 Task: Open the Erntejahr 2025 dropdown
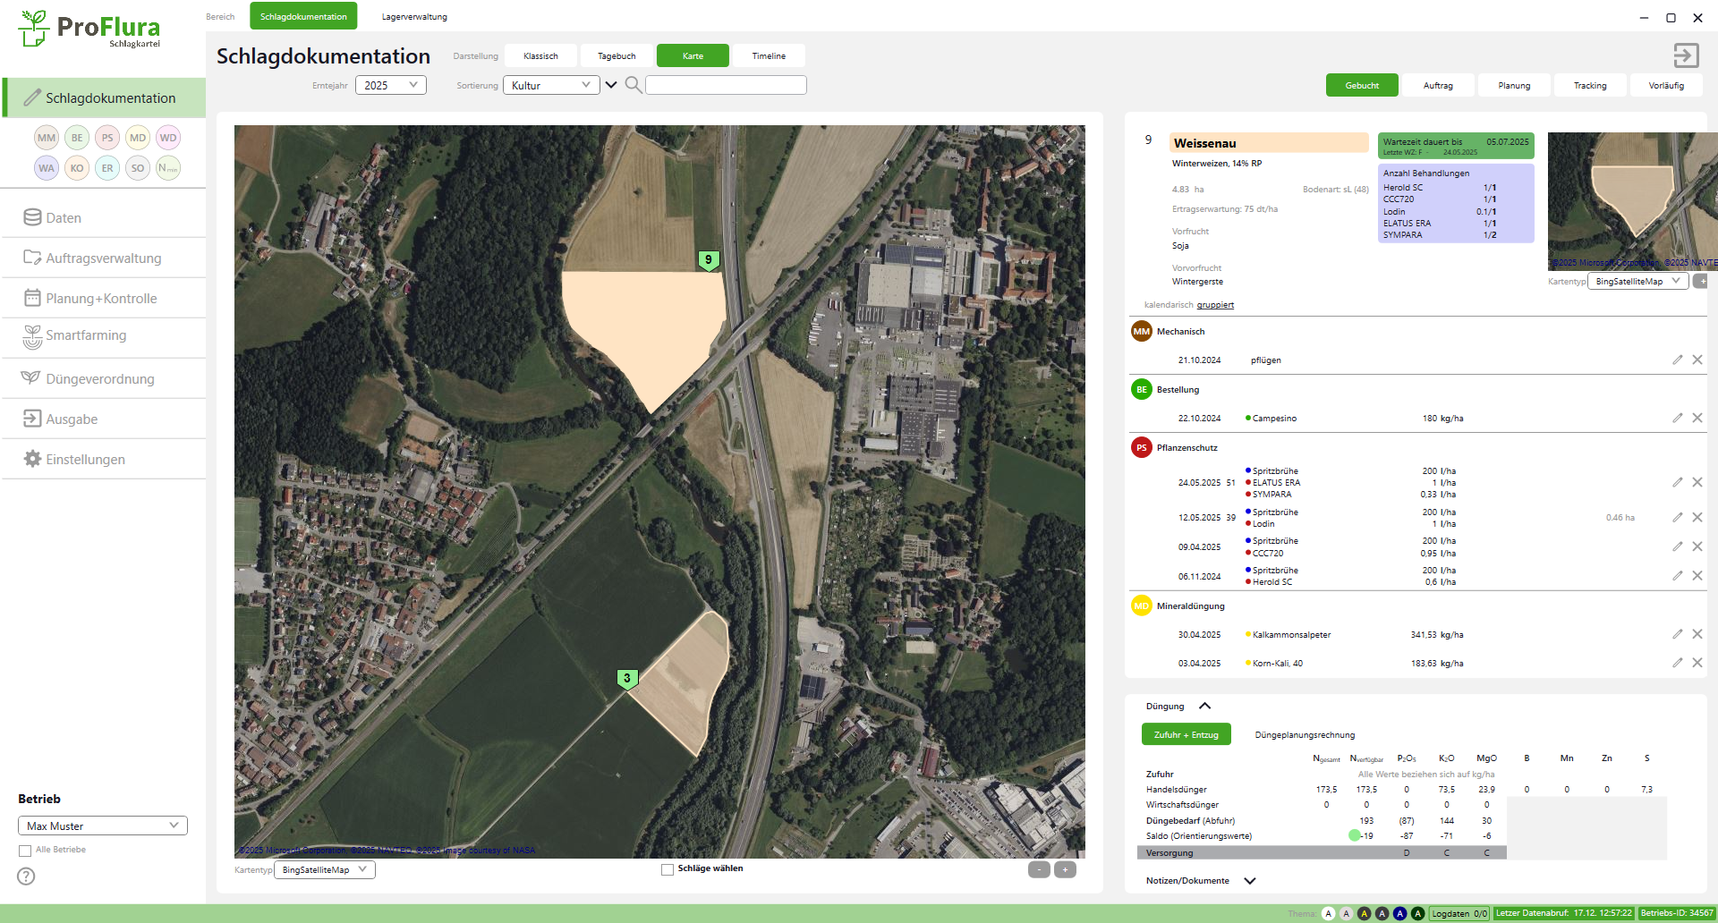click(x=391, y=85)
